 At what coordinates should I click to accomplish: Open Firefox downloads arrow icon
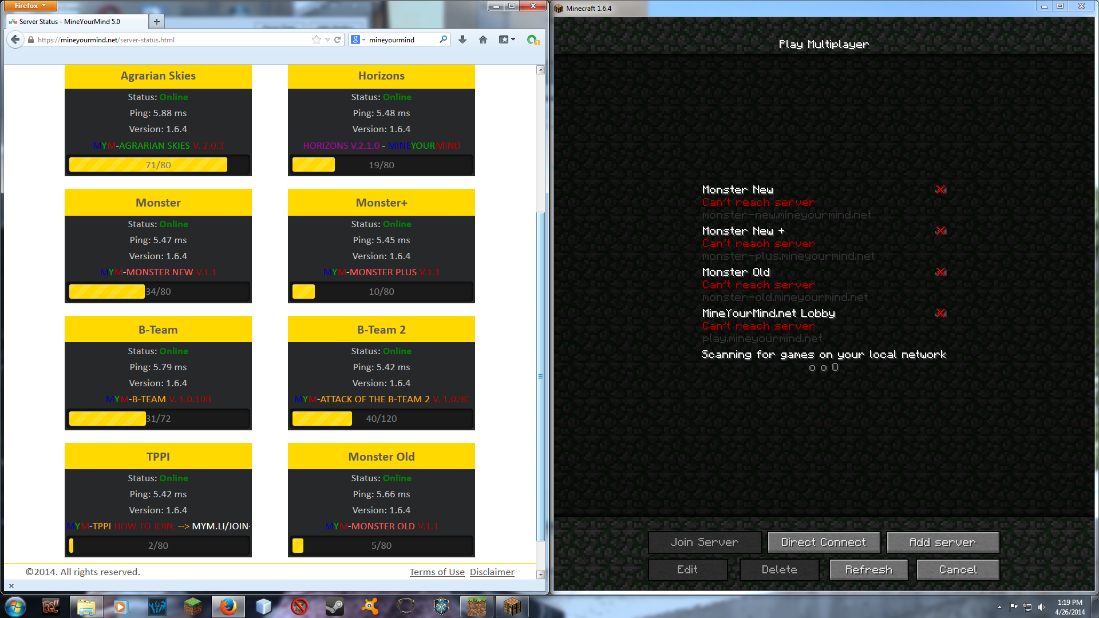462,39
